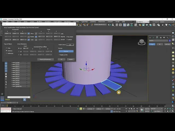Open the Modifiers menu
Viewport: 175px width, 131px height.
click(39, 22)
